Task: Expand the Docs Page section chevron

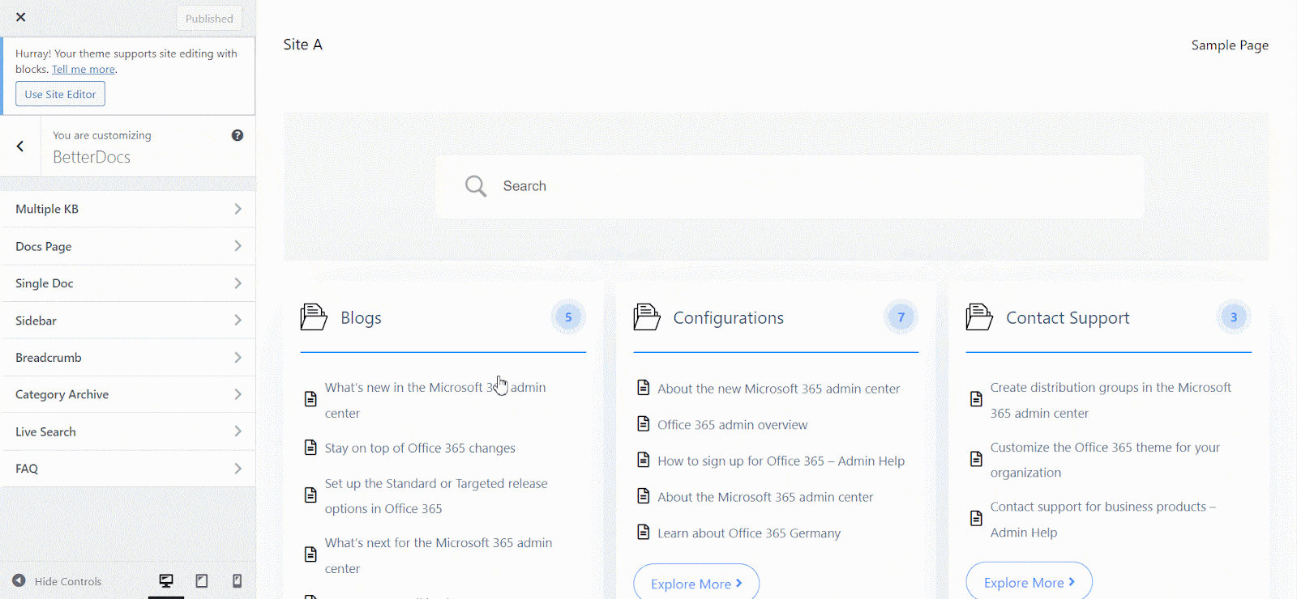Action: 238,246
